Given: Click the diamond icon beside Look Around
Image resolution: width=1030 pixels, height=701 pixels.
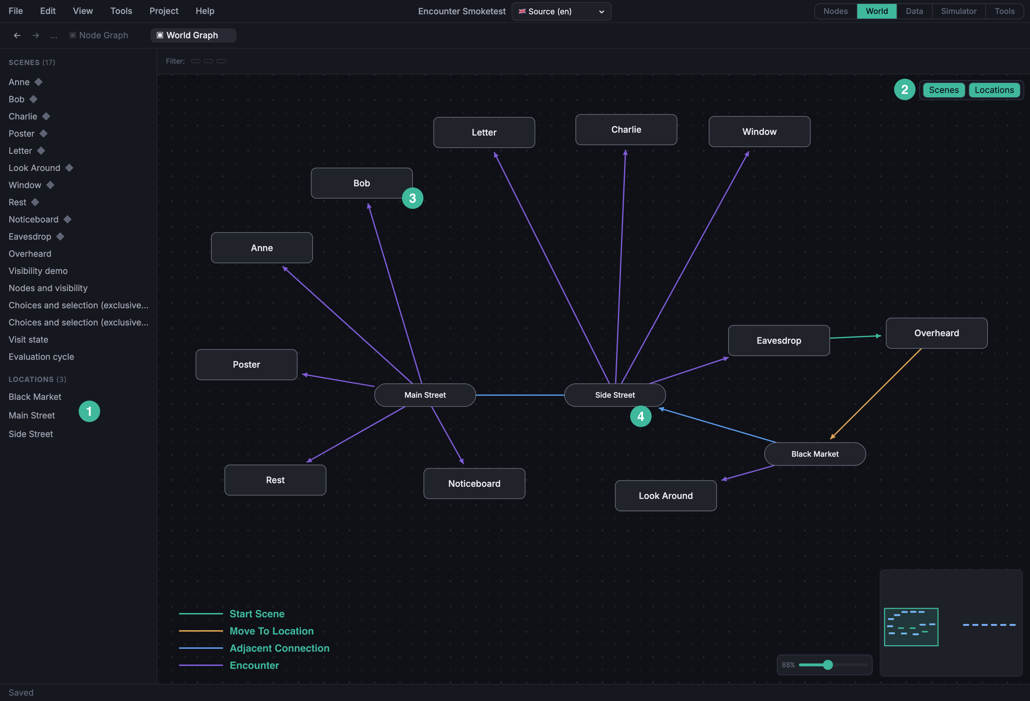Looking at the screenshot, I should (69, 168).
